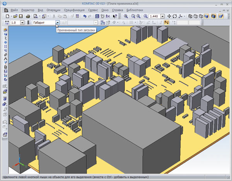Expand the 1.0 step value dropdown
This screenshot has width=232, height=181.
pyautogui.click(x=22, y=23)
